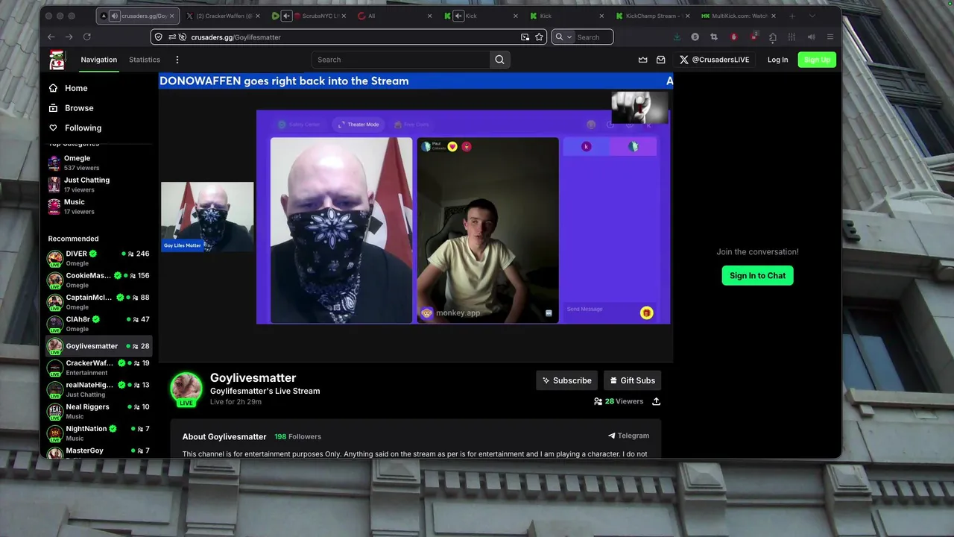Click the @CrusadersLIVE X link
The image size is (954, 537).
tap(714, 60)
